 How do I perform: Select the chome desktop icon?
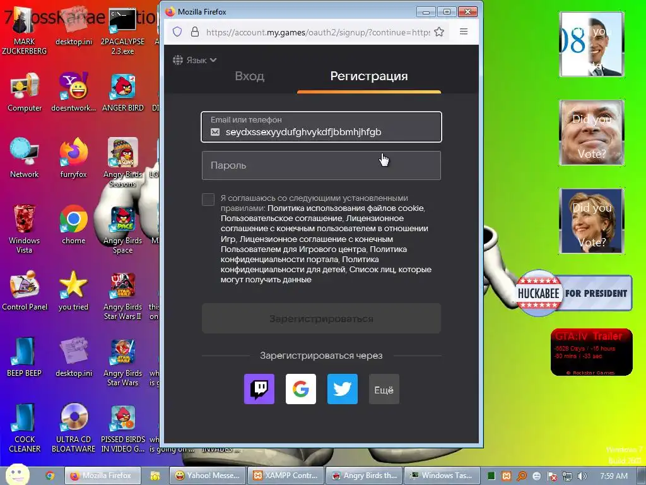tap(73, 225)
